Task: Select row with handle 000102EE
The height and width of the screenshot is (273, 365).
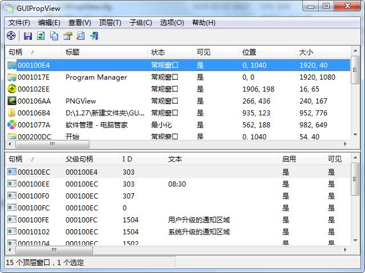Action: [x=177, y=89]
